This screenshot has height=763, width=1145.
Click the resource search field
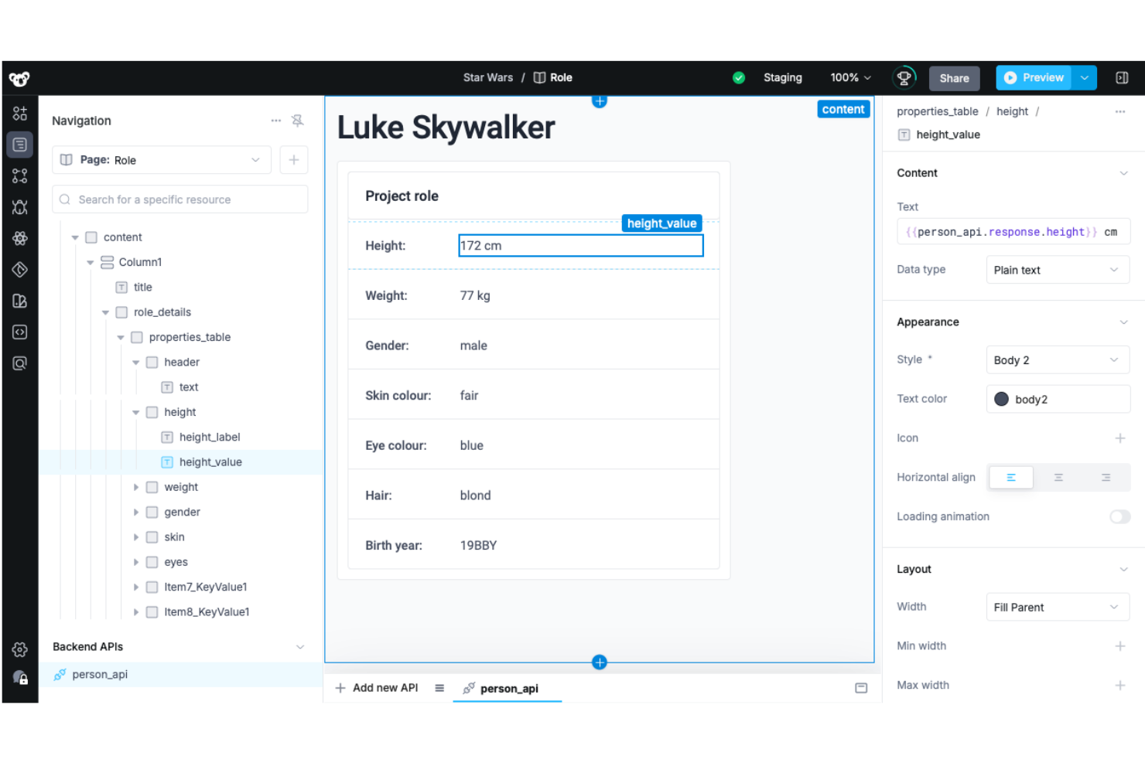[x=180, y=199]
